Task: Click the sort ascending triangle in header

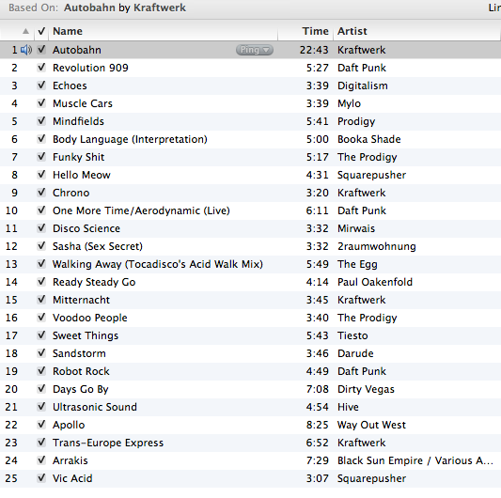Action: pyautogui.click(x=26, y=31)
